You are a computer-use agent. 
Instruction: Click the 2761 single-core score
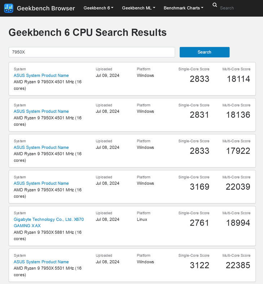coord(199,223)
